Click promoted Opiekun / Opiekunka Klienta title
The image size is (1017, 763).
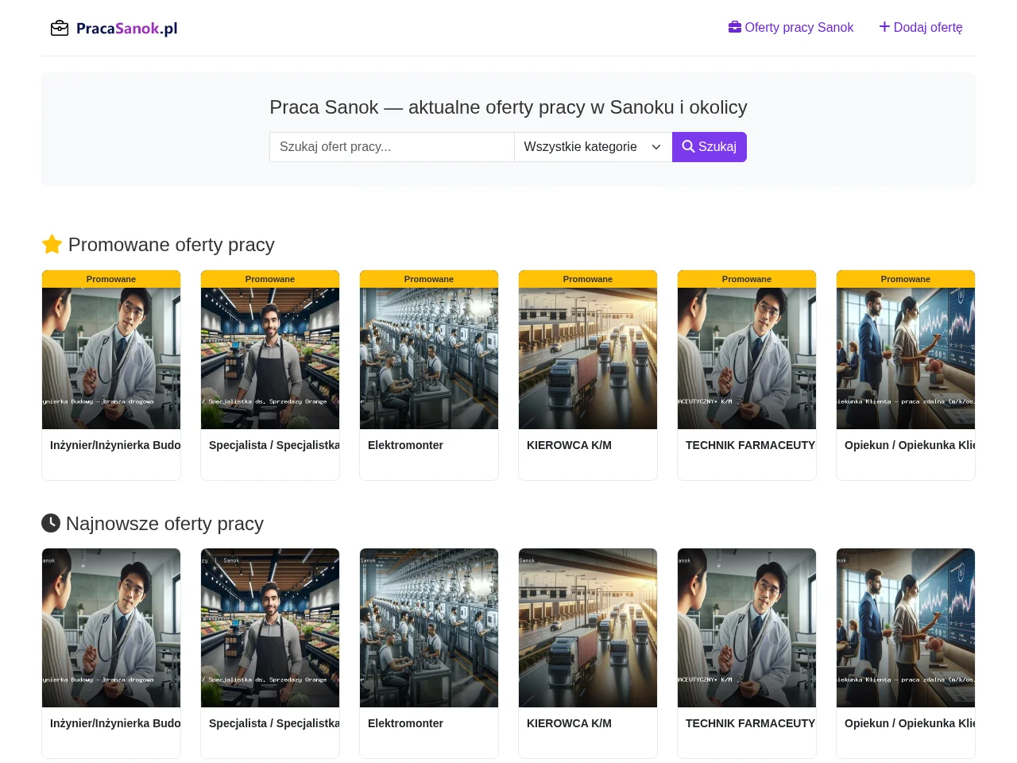(910, 445)
